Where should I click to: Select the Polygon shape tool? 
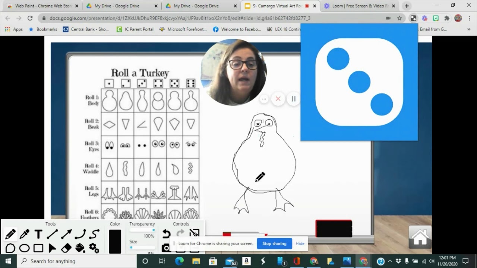pos(10,248)
